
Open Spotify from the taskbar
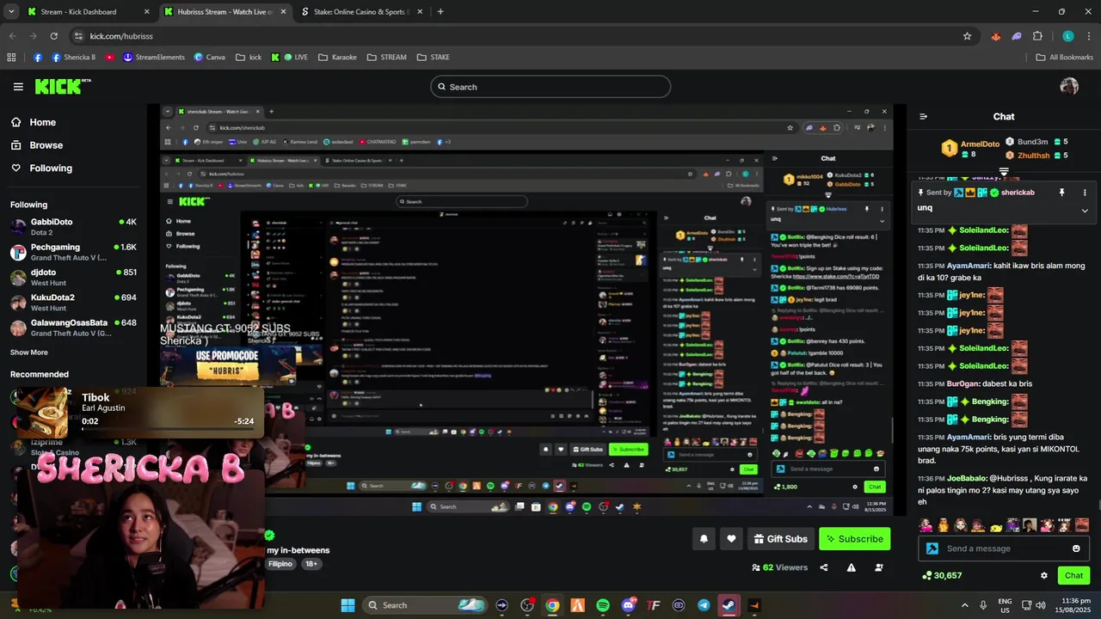point(603,605)
